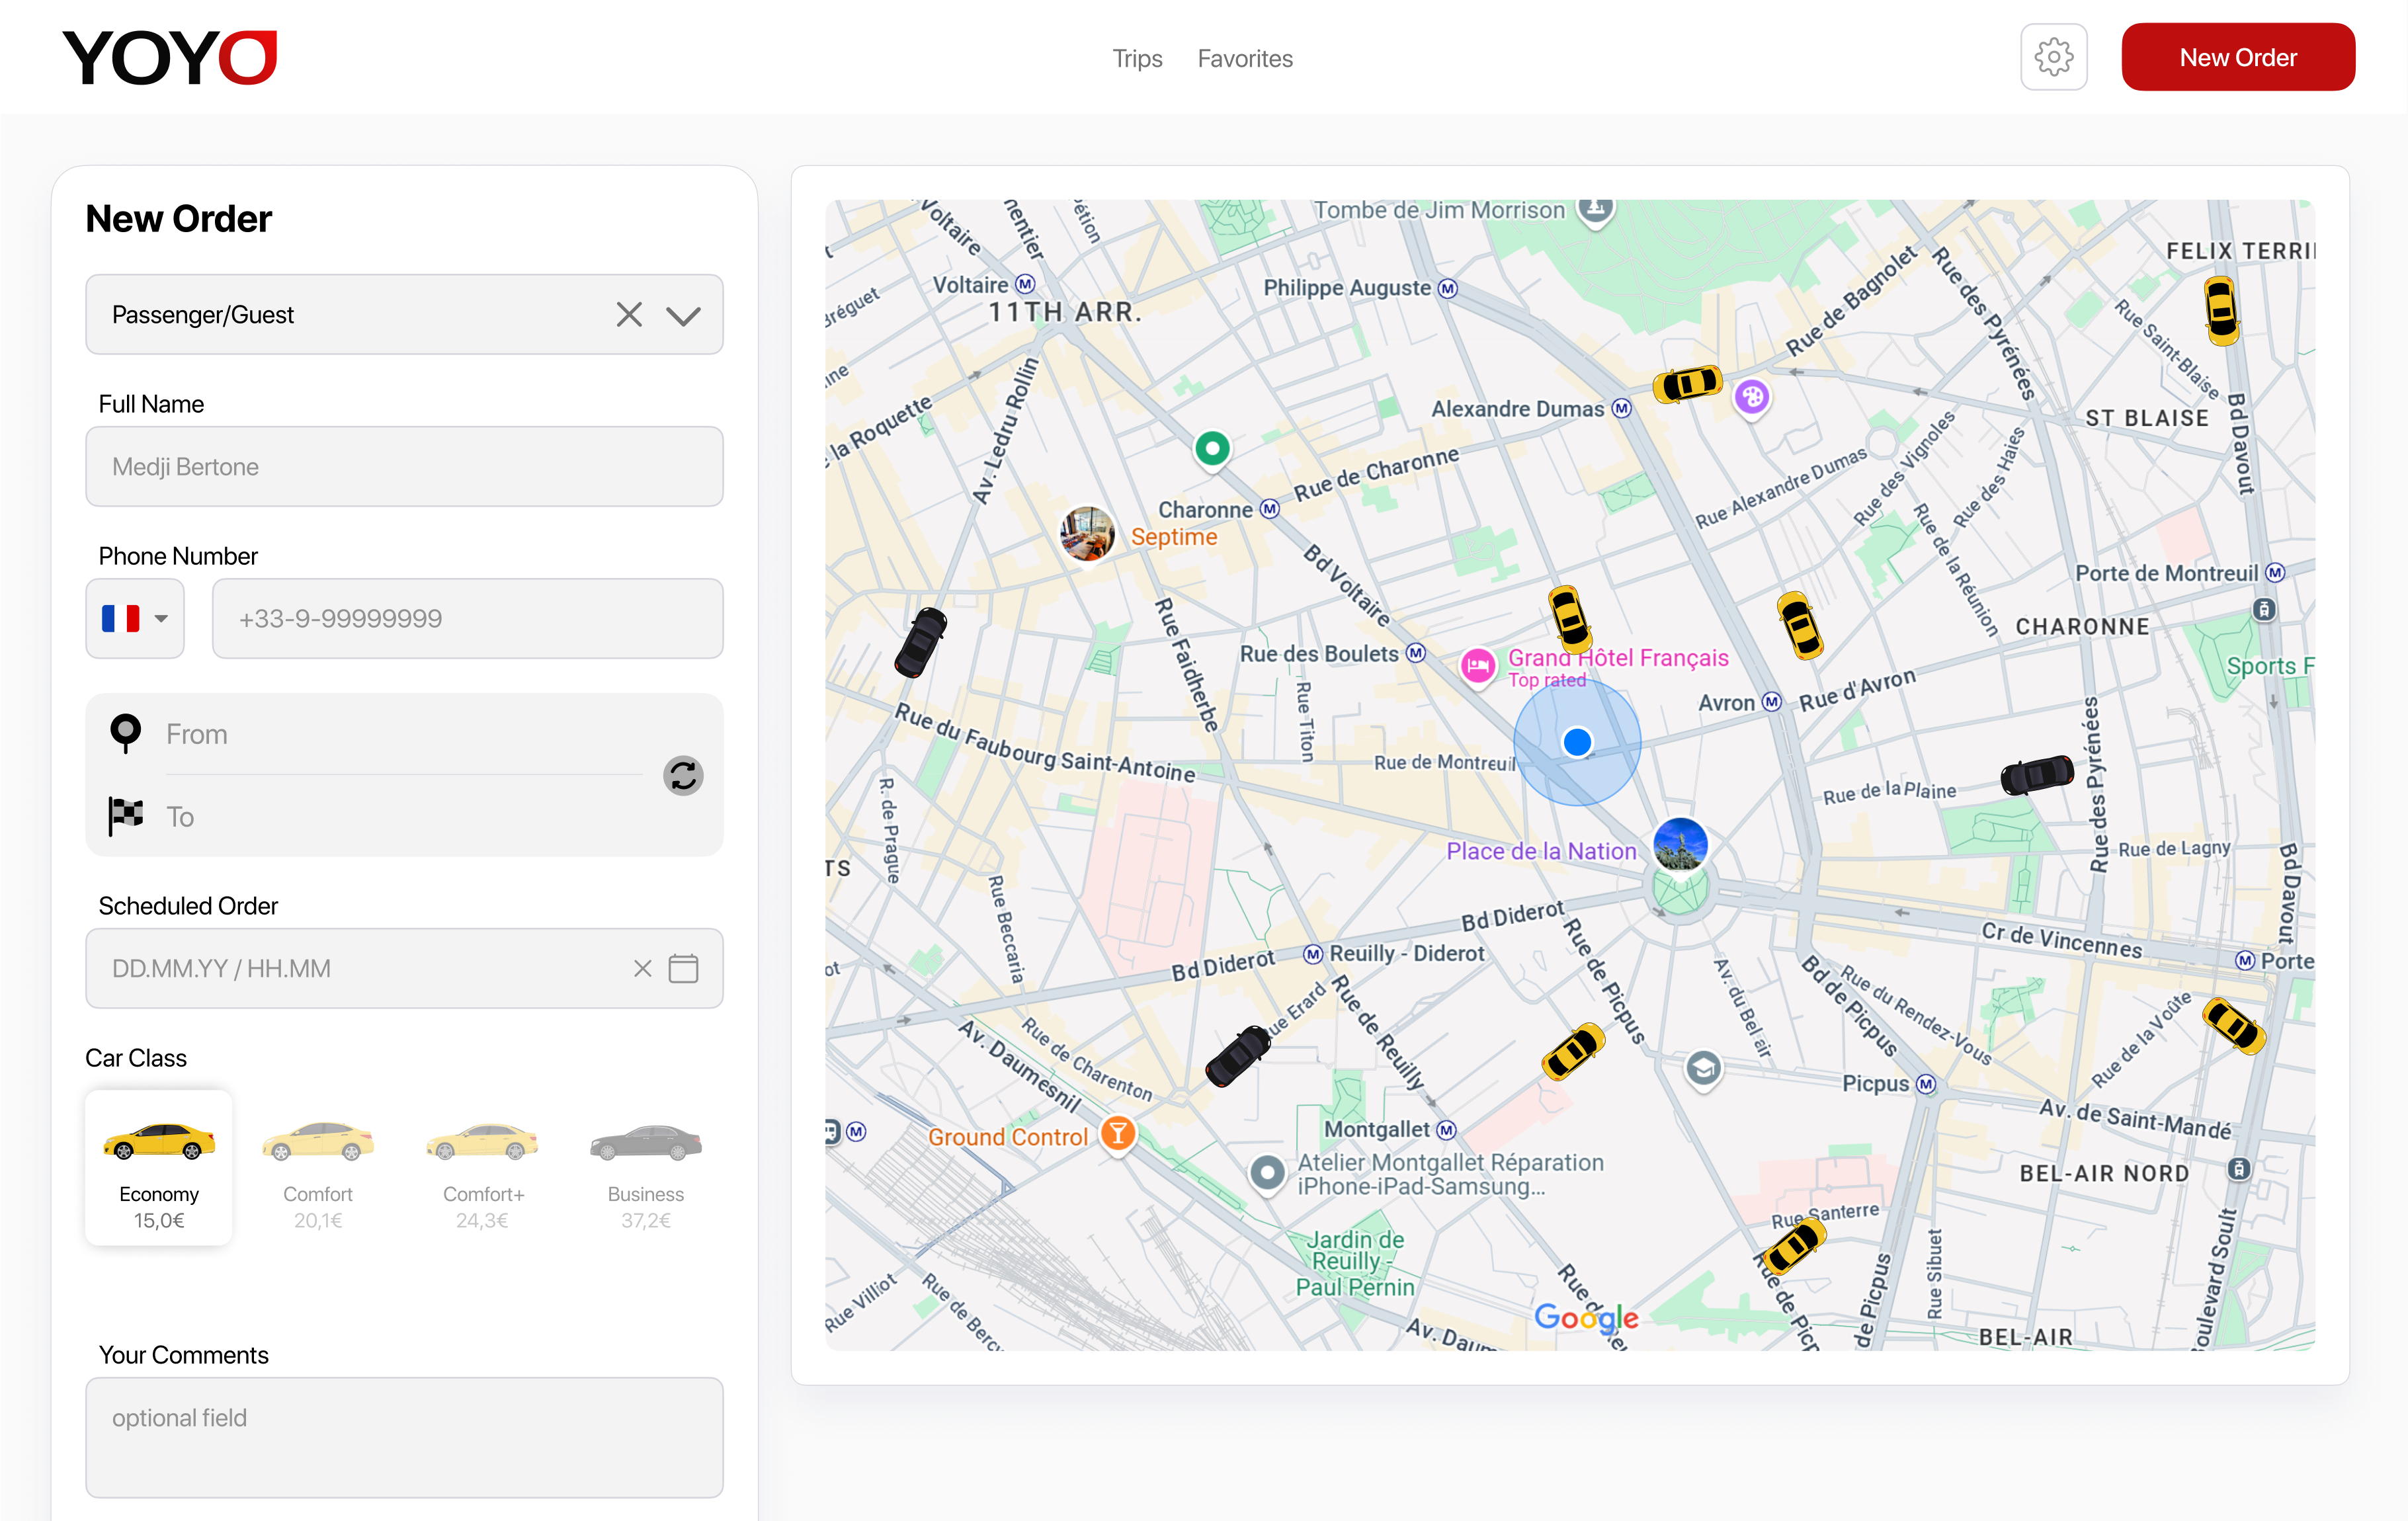
Task: Select the Economy car class
Action: [x=159, y=1167]
